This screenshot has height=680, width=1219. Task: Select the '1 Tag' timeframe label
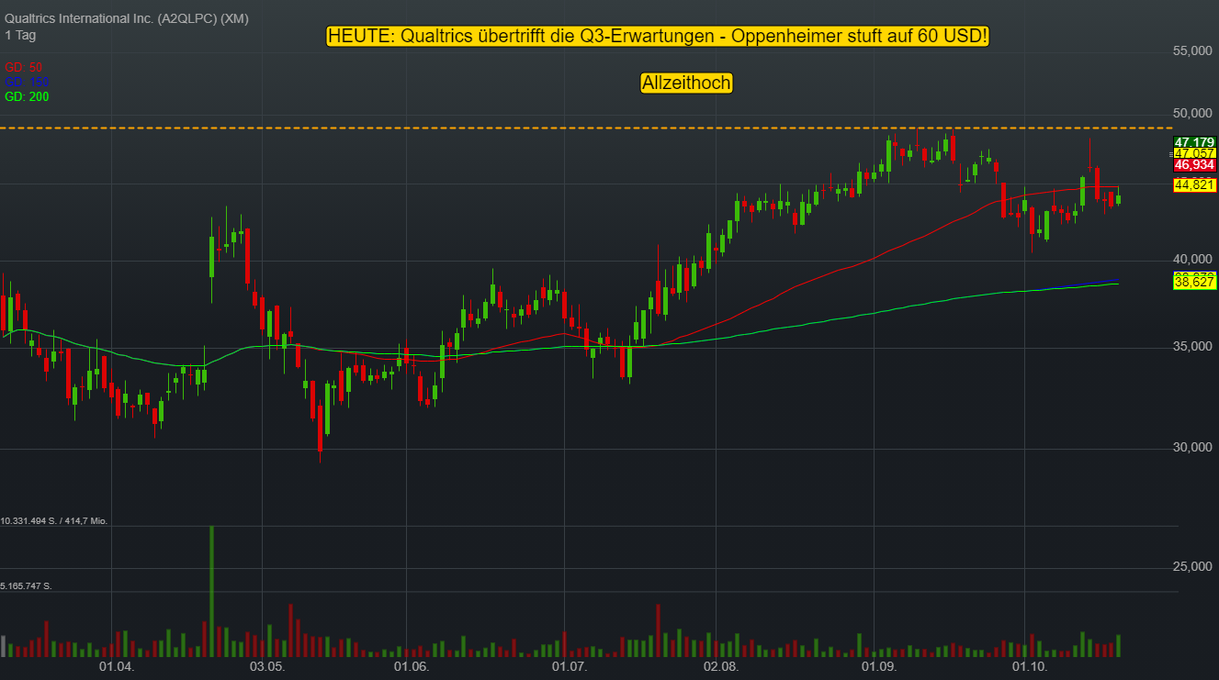point(20,35)
